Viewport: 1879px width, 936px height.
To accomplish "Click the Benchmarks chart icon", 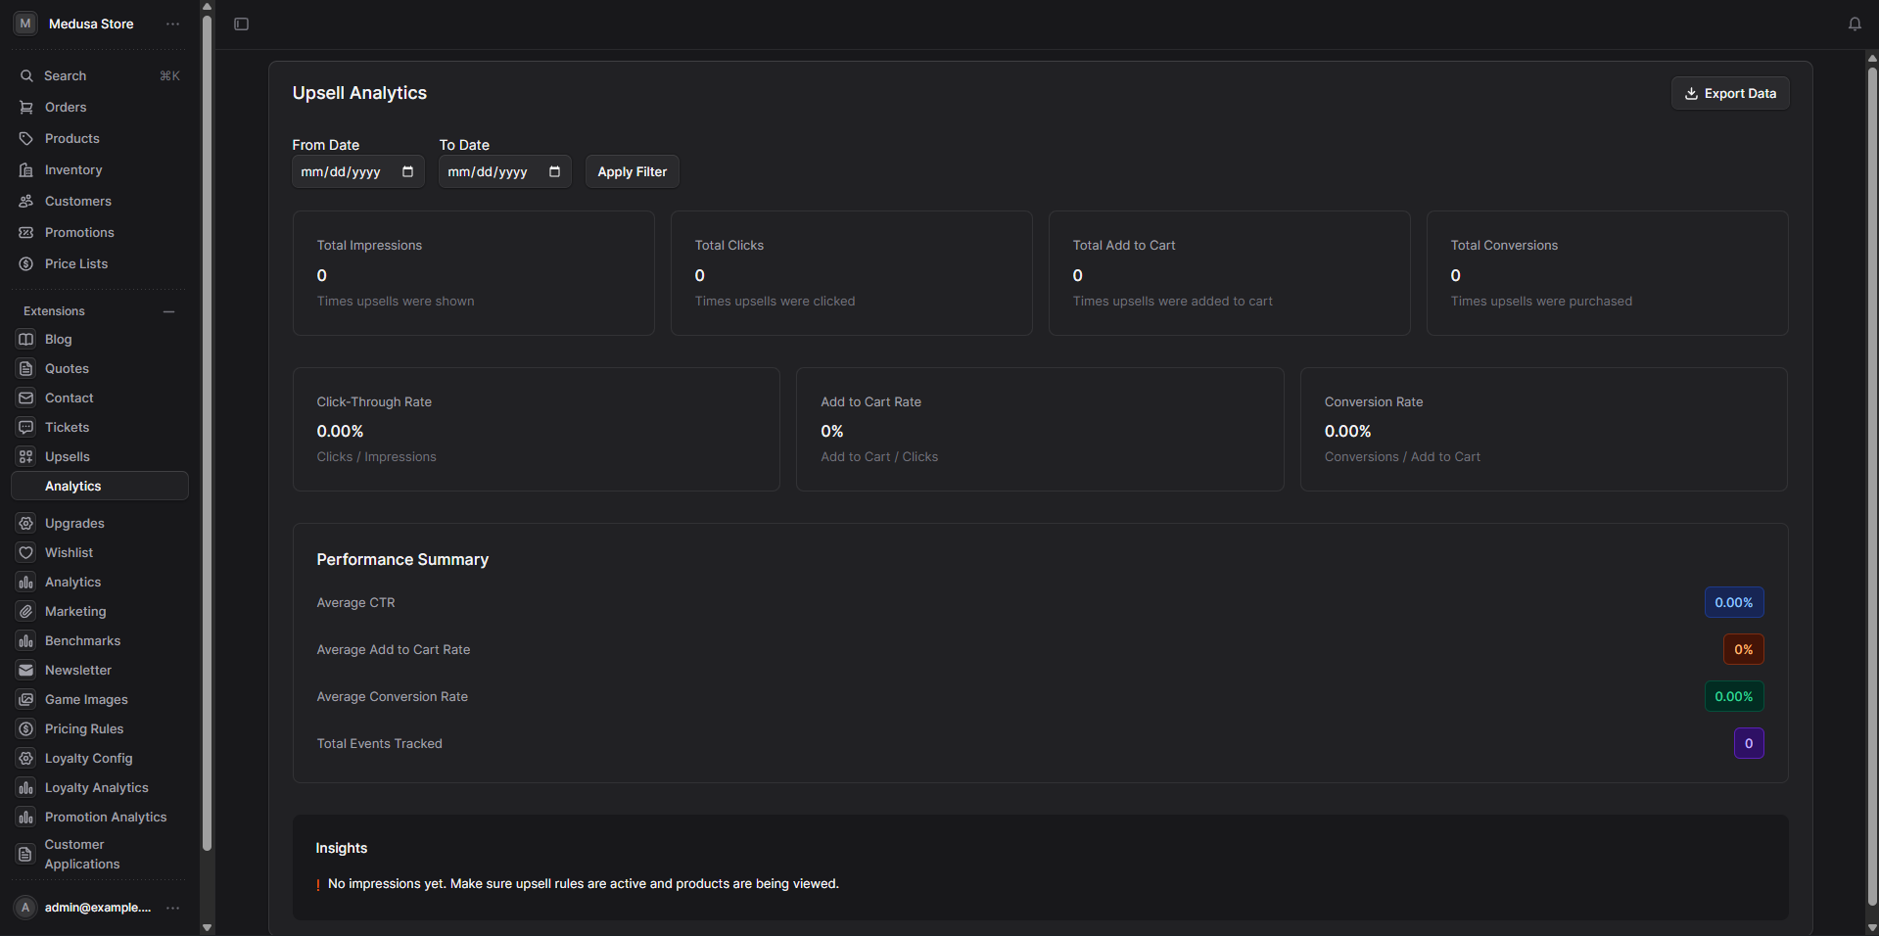I will pyautogui.click(x=26, y=640).
